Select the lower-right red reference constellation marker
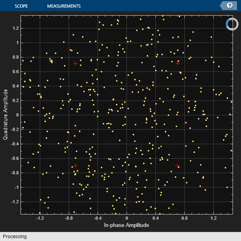The width and height of the screenshot is (241, 241). [178, 165]
